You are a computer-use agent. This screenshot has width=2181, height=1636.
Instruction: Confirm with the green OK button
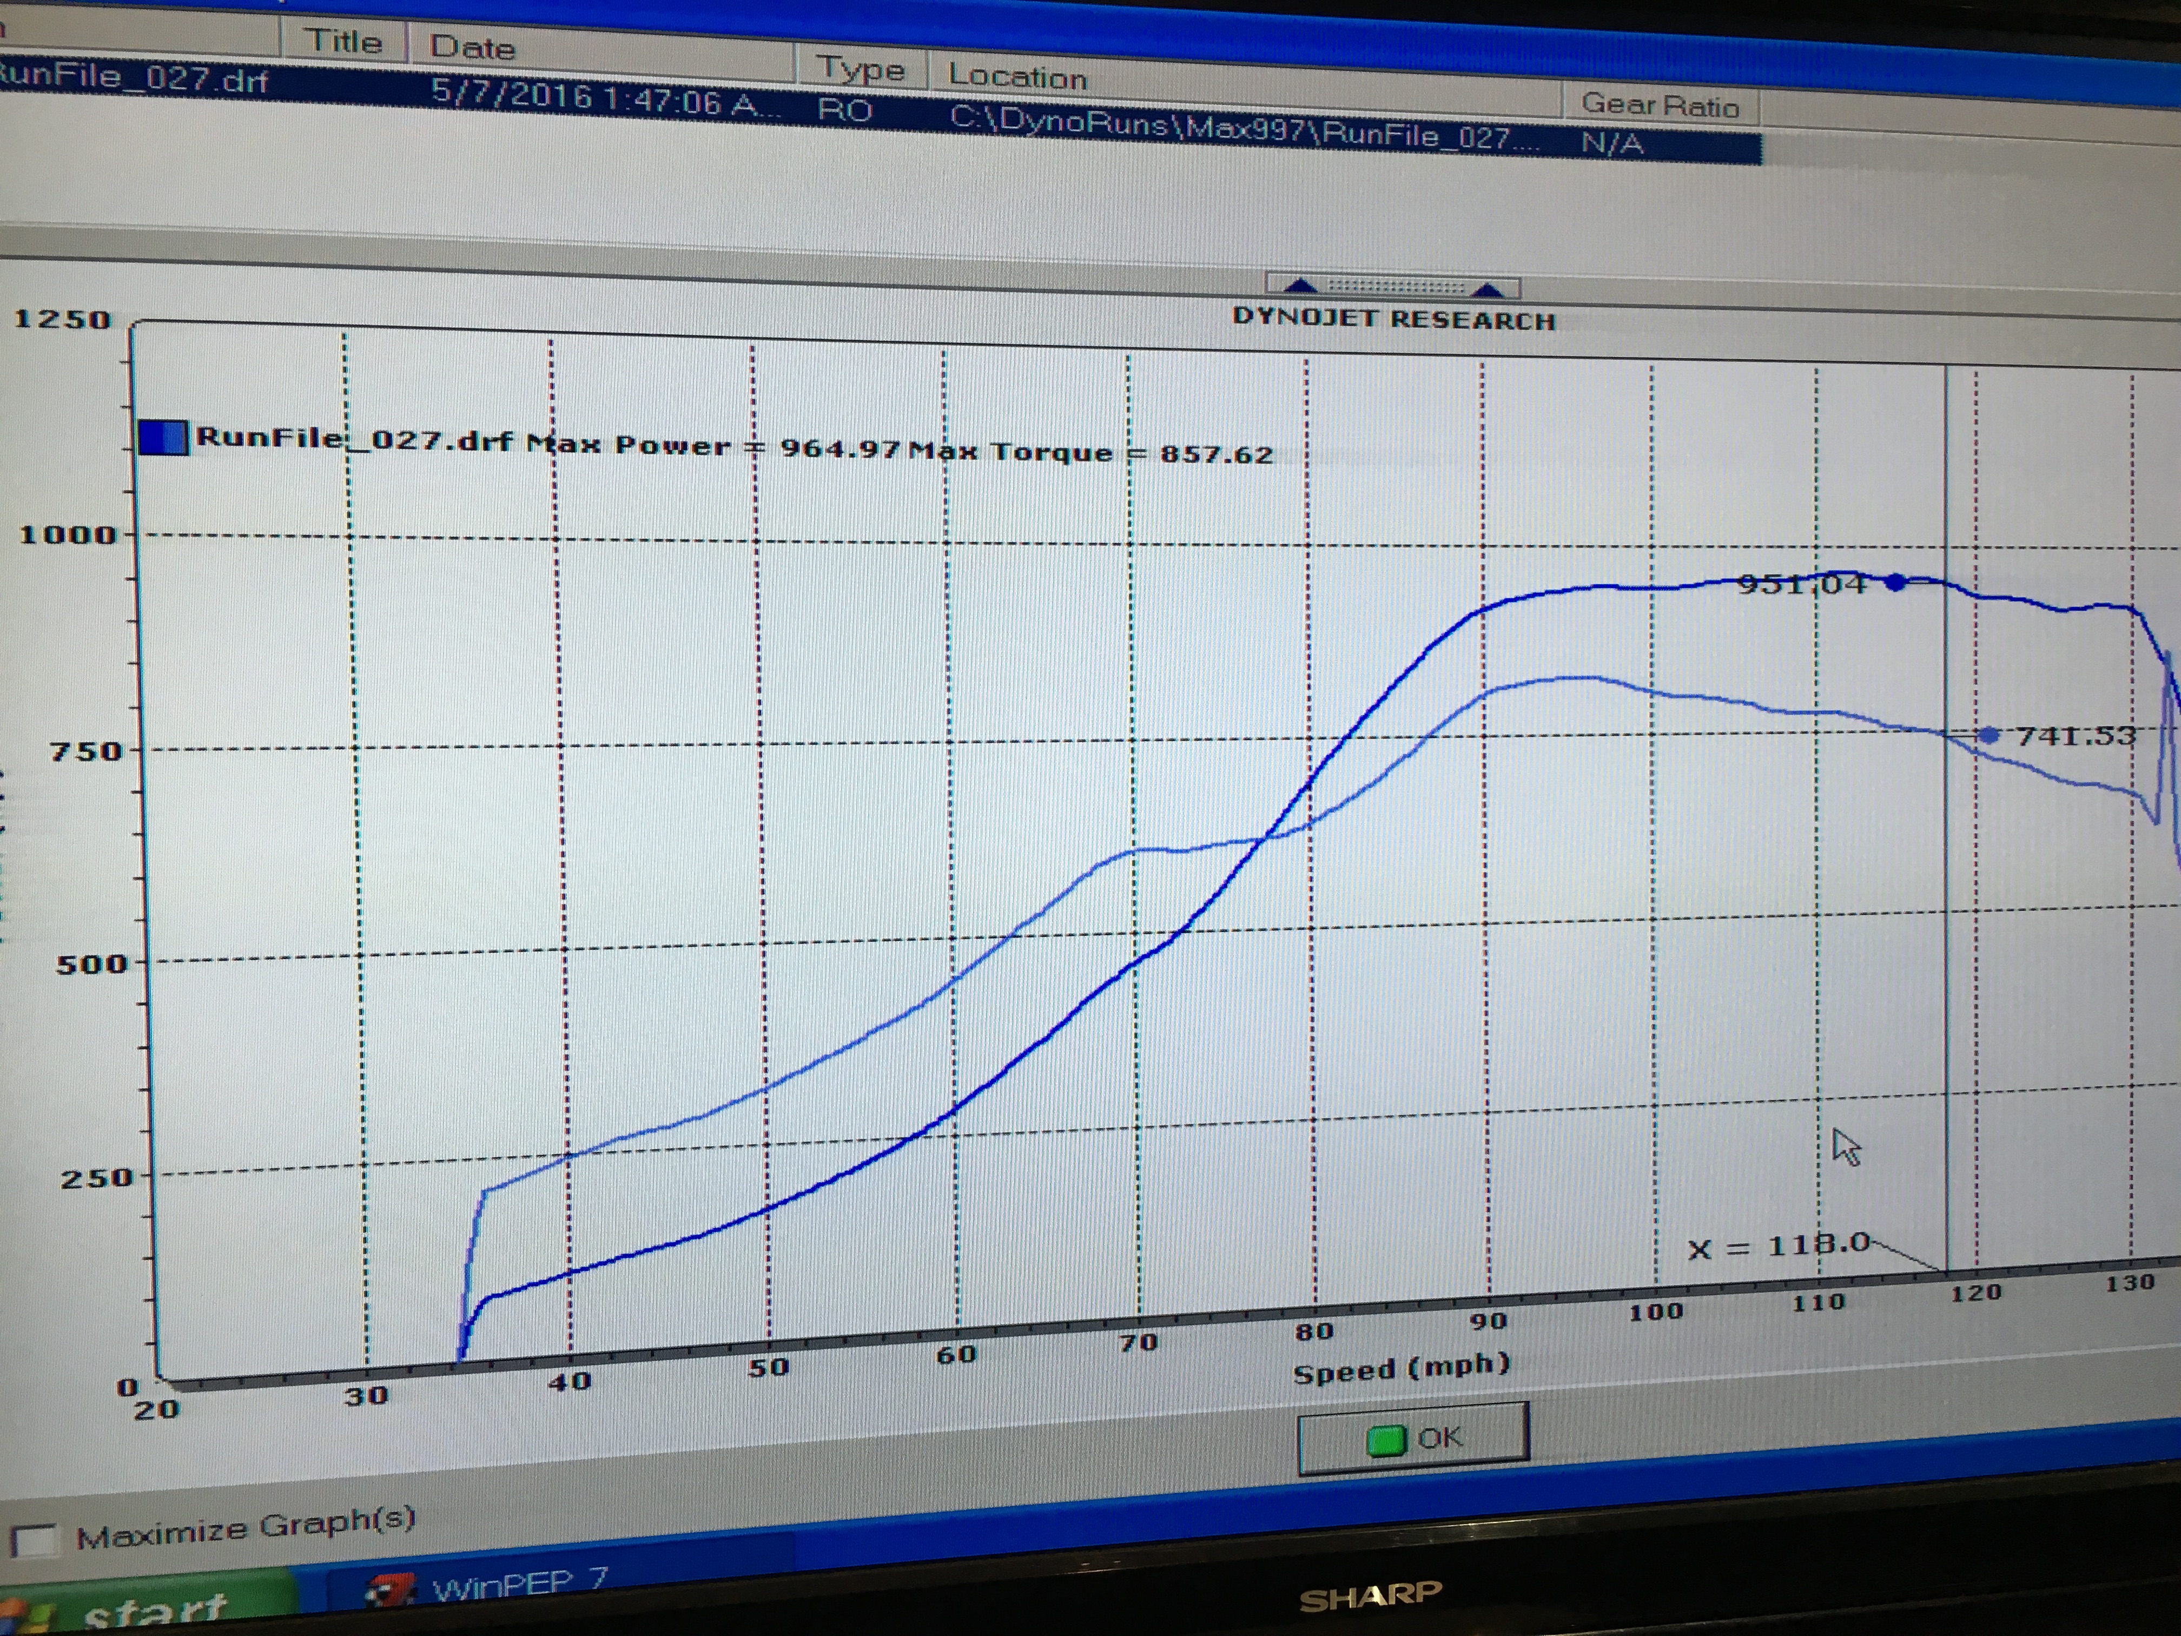tap(1413, 1438)
